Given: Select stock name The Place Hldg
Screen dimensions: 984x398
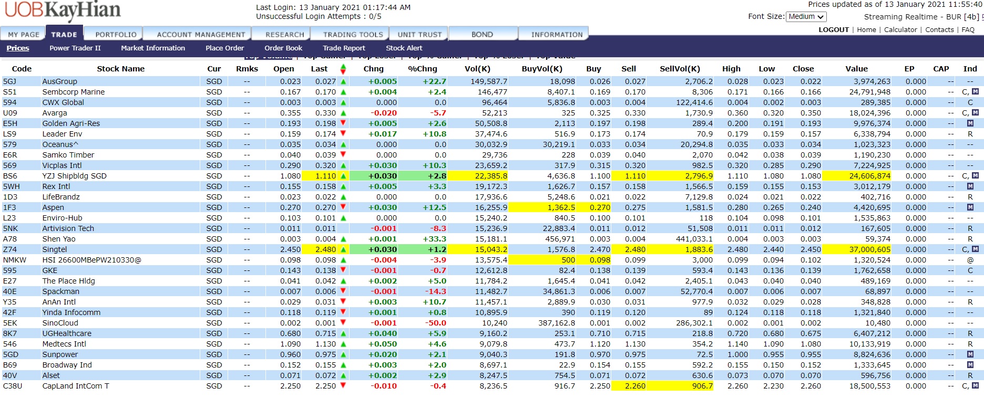Looking at the screenshot, I should coord(68,281).
